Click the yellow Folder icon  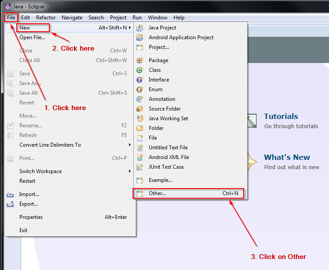pos(140,128)
